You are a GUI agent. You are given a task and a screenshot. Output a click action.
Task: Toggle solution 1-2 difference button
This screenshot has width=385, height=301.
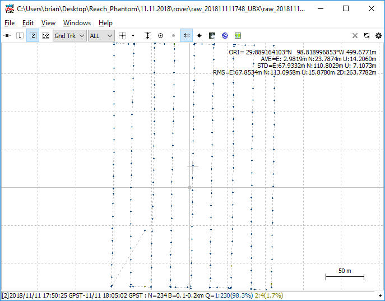tap(45, 35)
